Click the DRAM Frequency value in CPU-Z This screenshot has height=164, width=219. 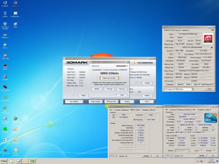click(141, 126)
